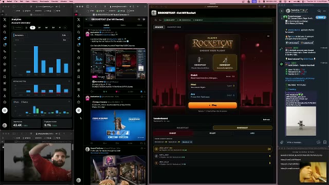Open secondary metric dropdown below Impressions
Viewport: 329px width, 185px height.
tap(18, 40)
